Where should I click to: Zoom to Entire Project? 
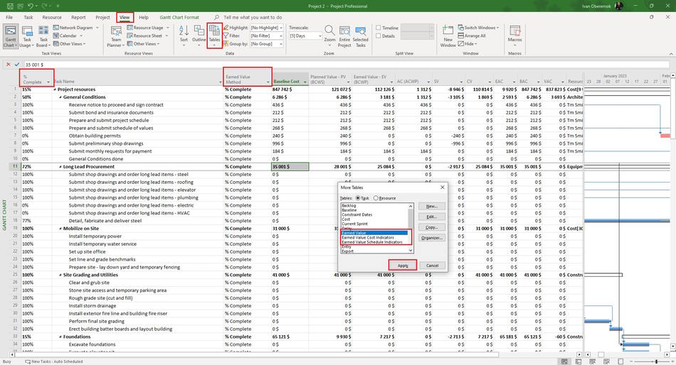tap(344, 36)
